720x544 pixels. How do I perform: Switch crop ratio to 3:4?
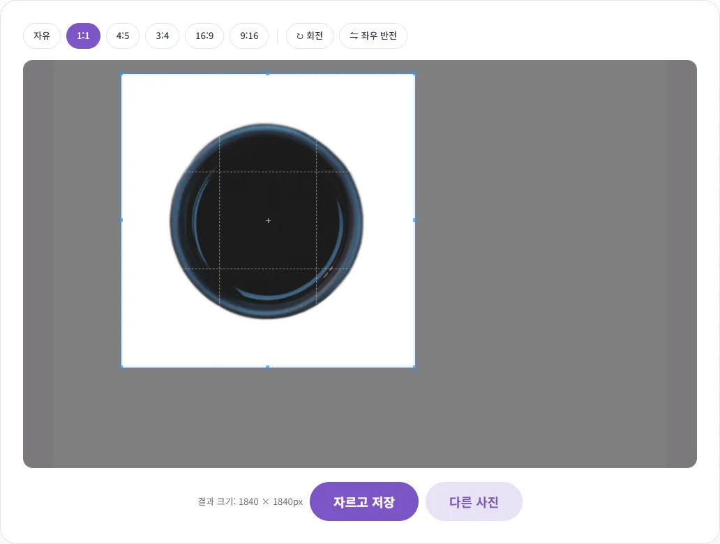(162, 36)
